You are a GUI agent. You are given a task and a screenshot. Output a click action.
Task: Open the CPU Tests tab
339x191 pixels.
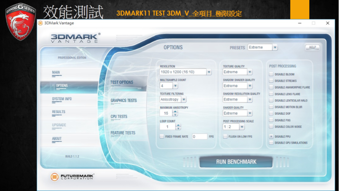(x=119, y=116)
